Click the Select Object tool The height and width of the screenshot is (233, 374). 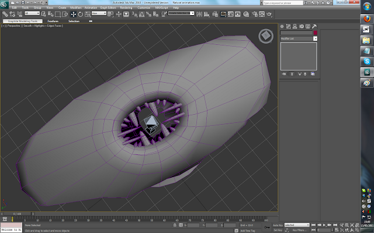pos(43,14)
